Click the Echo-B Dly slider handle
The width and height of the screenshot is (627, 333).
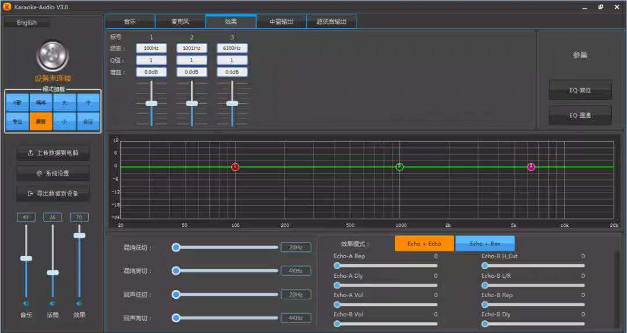pyautogui.click(x=485, y=324)
